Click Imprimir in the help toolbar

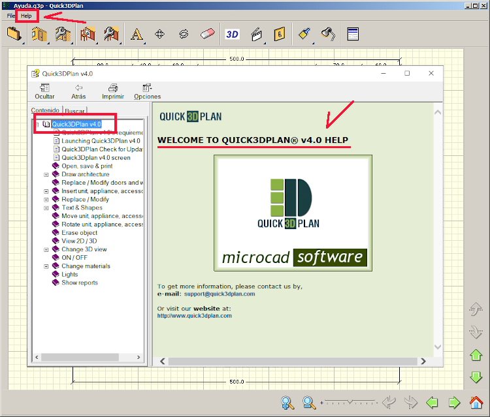[x=113, y=91]
